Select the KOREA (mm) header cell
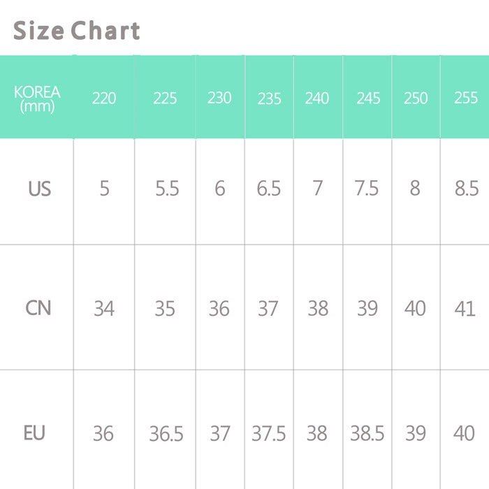Screen dimensions: 489x489 [x=37, y=98]
